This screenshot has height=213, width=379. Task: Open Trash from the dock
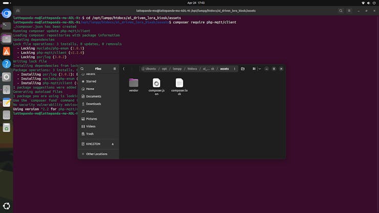(x=7, y=128)
